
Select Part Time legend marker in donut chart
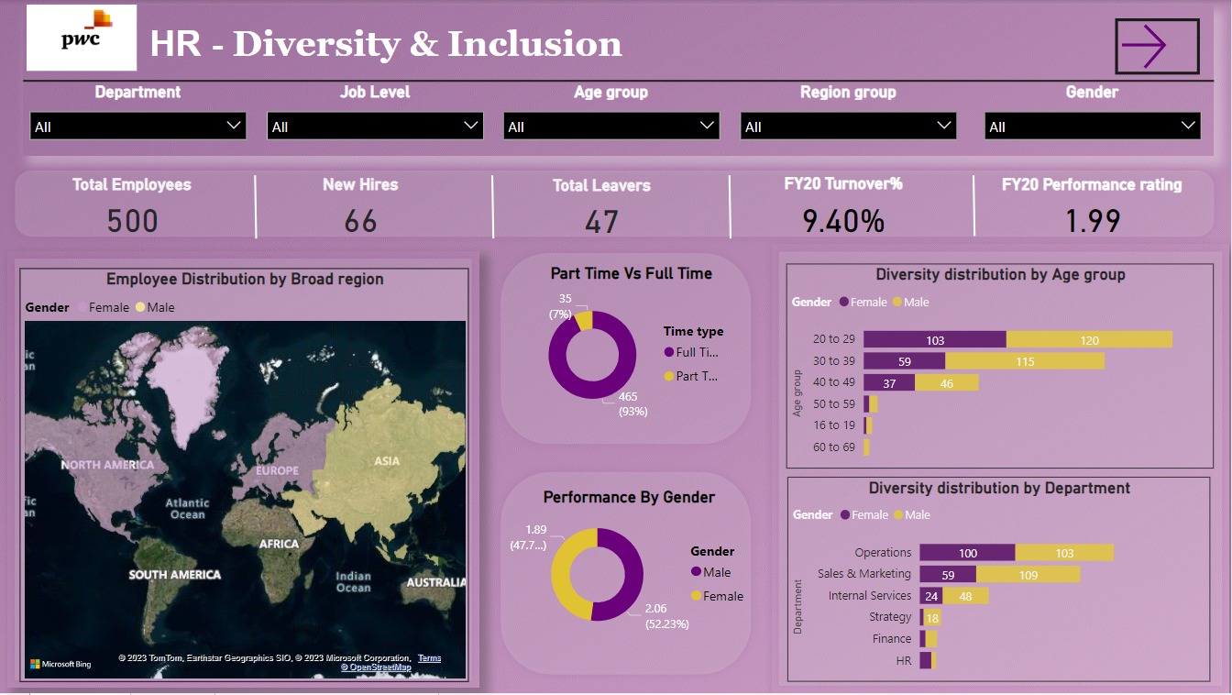point(668,376)
